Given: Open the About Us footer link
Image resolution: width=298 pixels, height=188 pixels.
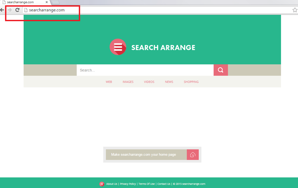Looking at the screenshot, I should pos(112,184).
